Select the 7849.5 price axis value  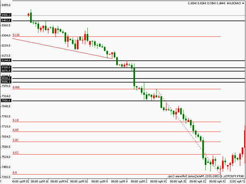click(x=6, y=106)
